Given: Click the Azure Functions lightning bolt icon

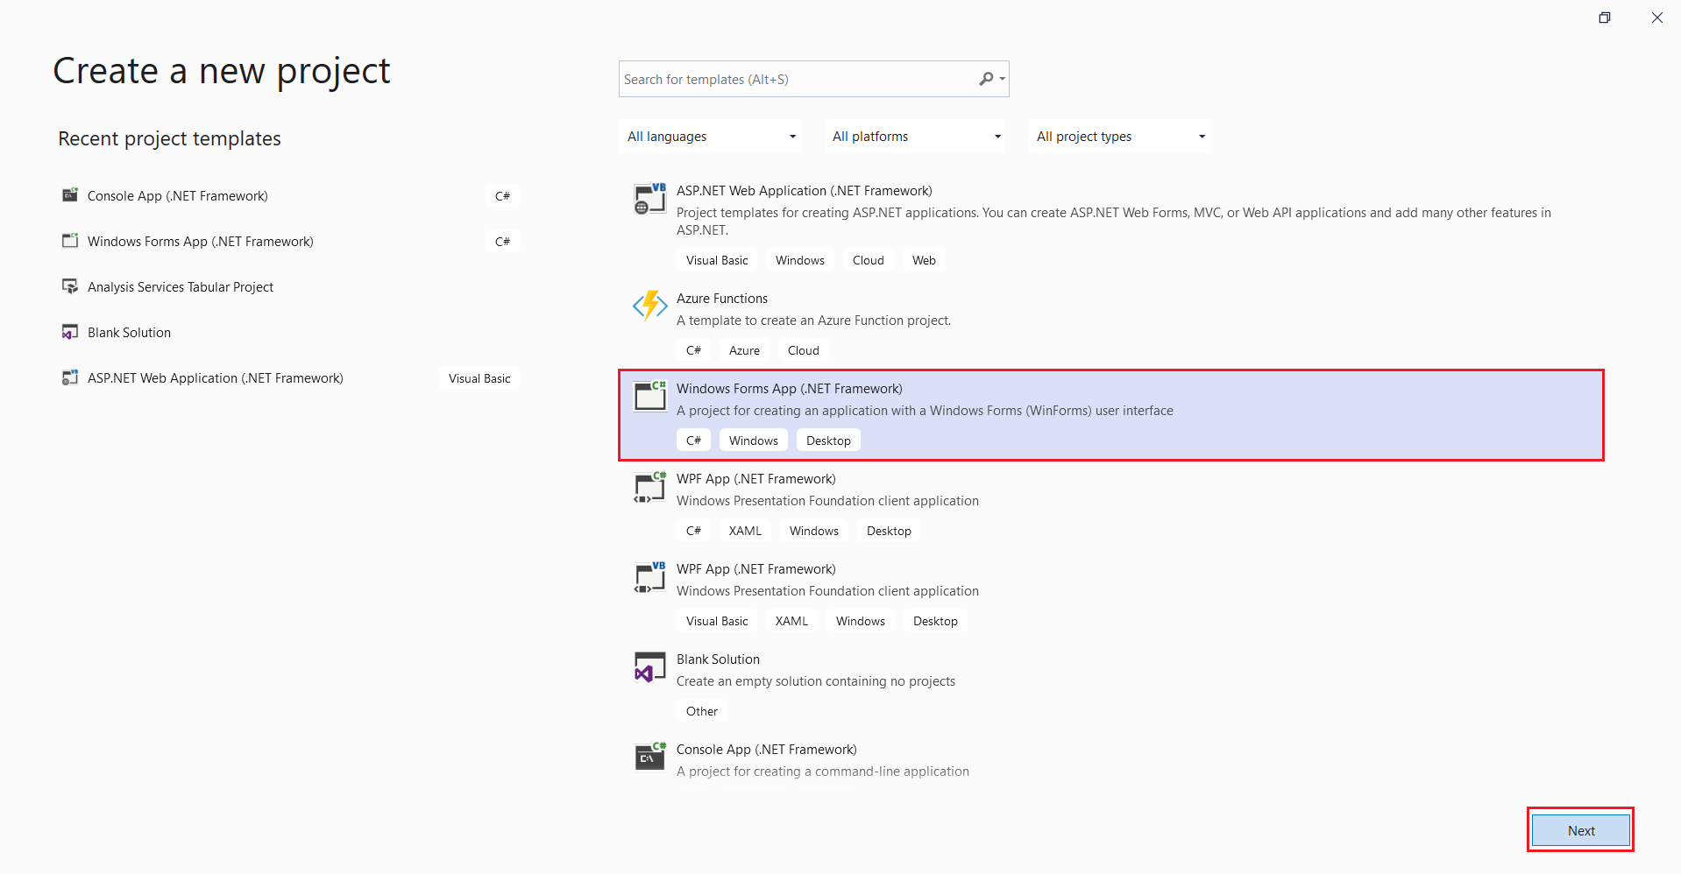Looking at the screenshot, I should [650, 306].
